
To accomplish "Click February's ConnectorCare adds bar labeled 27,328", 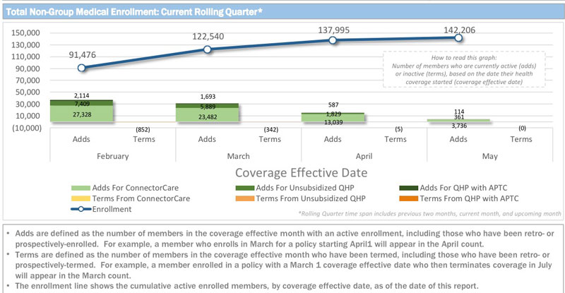I will pos(81,114).
